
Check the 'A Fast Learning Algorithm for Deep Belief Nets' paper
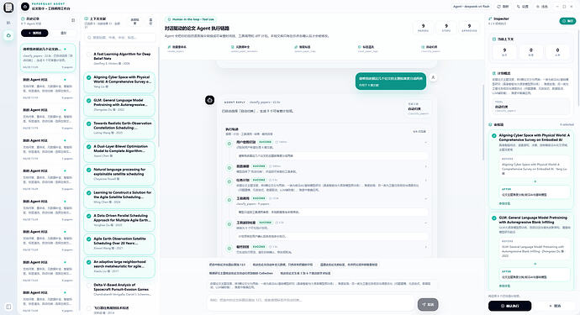pyautogui.click(x=89, y=55)
